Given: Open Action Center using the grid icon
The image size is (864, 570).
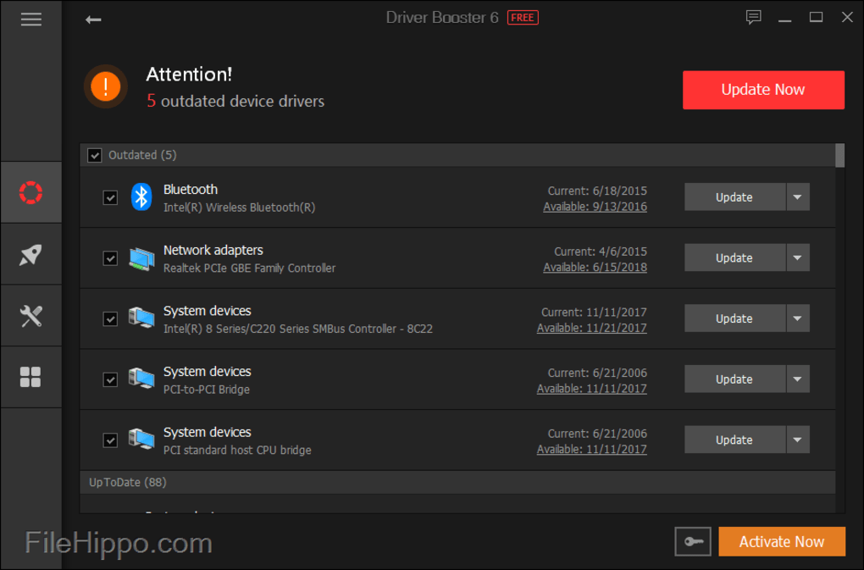Looking at the screenshot, I should (x=30, y=377).
